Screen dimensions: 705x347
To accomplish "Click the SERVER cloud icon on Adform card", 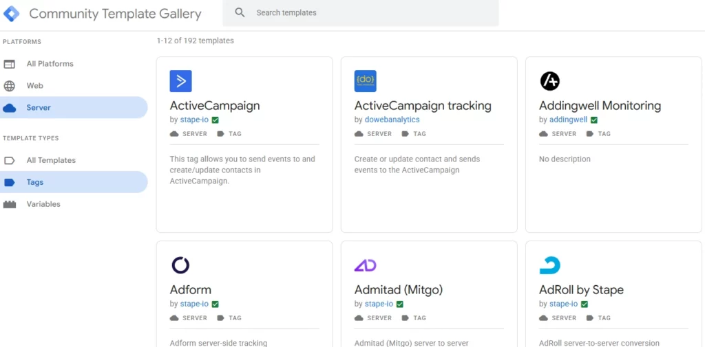I will tap(174, 318).
